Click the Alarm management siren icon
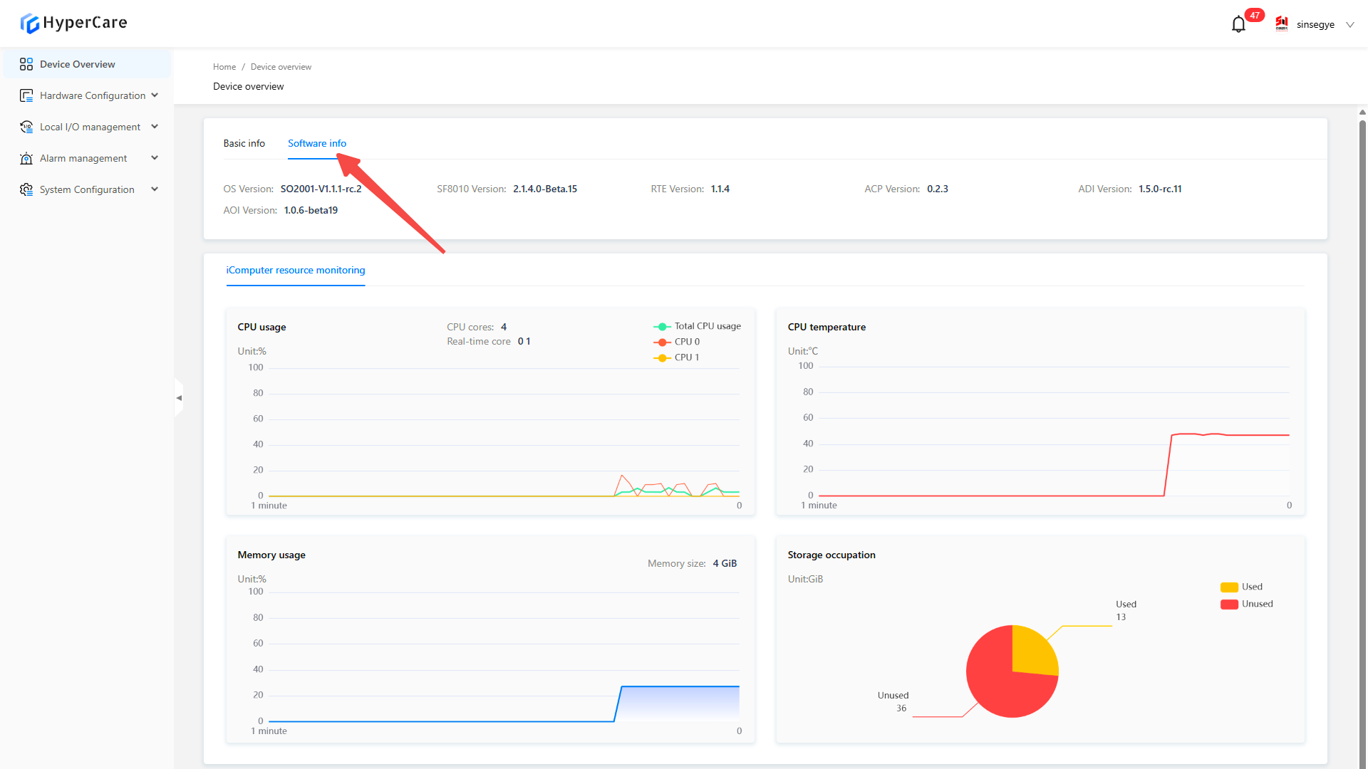This screenshot has width=1368, height=769. 26,158
